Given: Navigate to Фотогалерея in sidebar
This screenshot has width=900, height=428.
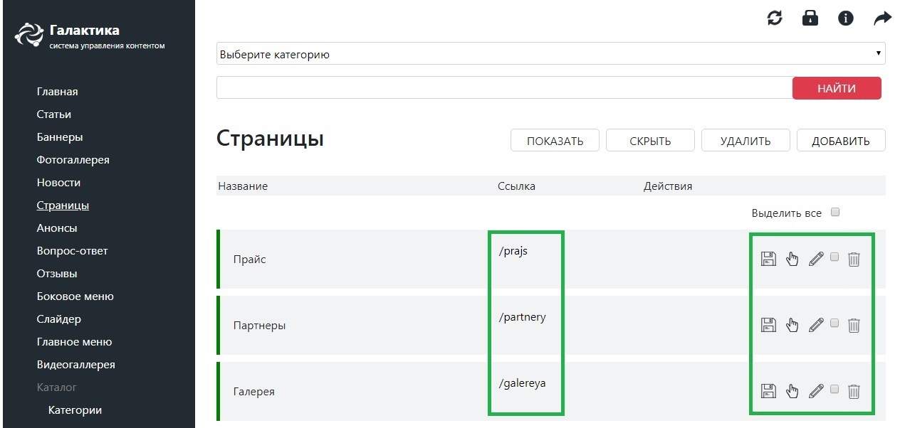Looking at the screenshot, I should 73,160.
